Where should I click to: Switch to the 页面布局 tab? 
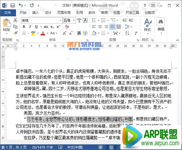pos(64,12)
